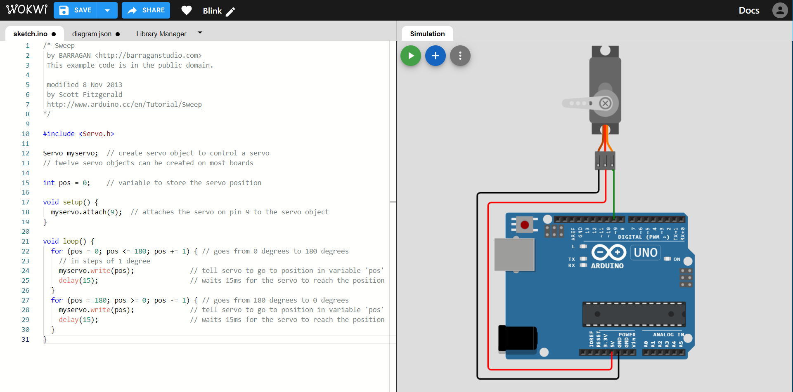Click the servo center screw
This screenshot has height=392, width=793.
tap(605, 103)
